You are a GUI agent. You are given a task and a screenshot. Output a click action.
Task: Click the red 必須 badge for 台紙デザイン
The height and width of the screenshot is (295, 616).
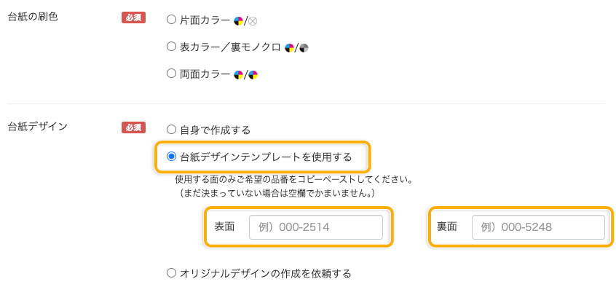click(x=134, y=127)
